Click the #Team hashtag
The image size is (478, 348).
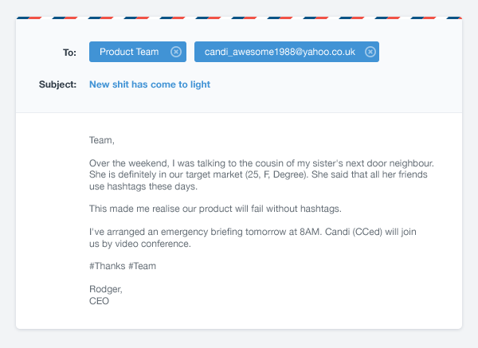coord(142,266)
